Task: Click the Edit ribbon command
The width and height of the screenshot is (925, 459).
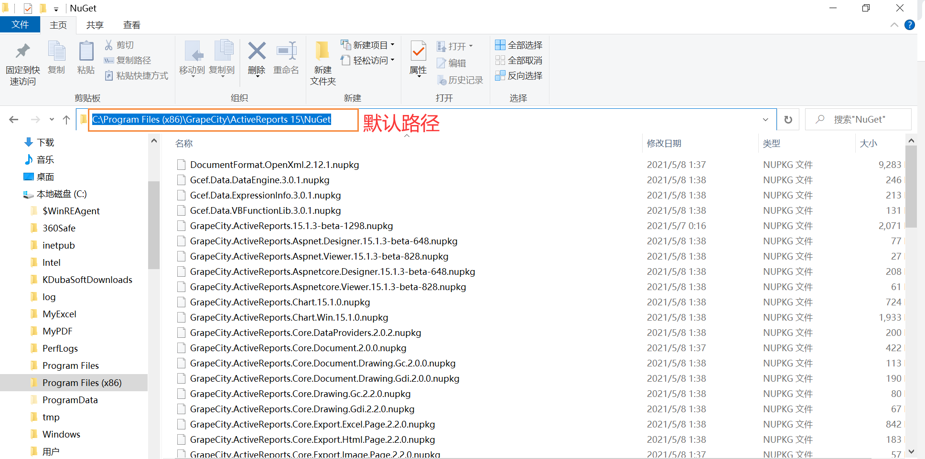Action: click(x=452, y=63)
